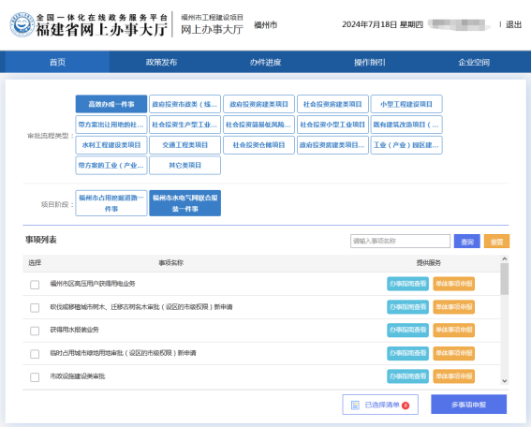Click the orange 重置 reset button
Screen dimensions: 531x427
(x=496, y=242)
